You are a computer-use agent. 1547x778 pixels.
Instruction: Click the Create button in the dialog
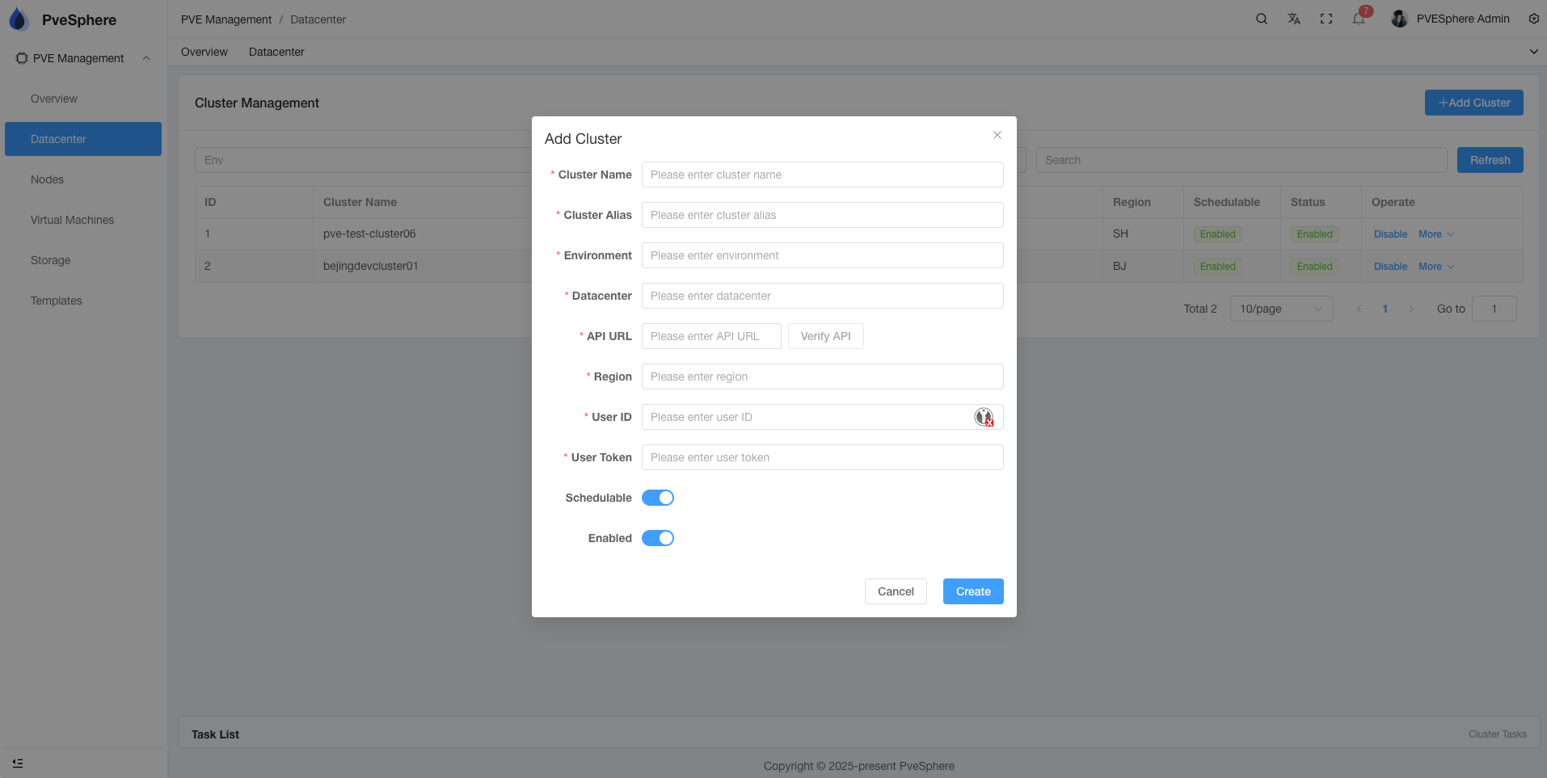[x=972, y=591]
